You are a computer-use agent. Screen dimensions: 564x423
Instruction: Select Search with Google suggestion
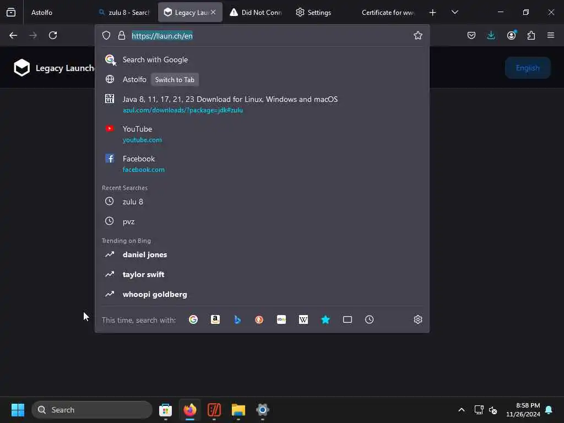pos(262,59)
